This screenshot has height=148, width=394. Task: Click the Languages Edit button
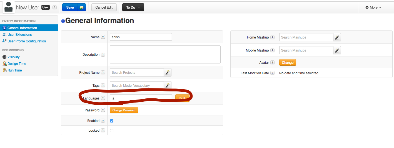(x=182, y=98)
